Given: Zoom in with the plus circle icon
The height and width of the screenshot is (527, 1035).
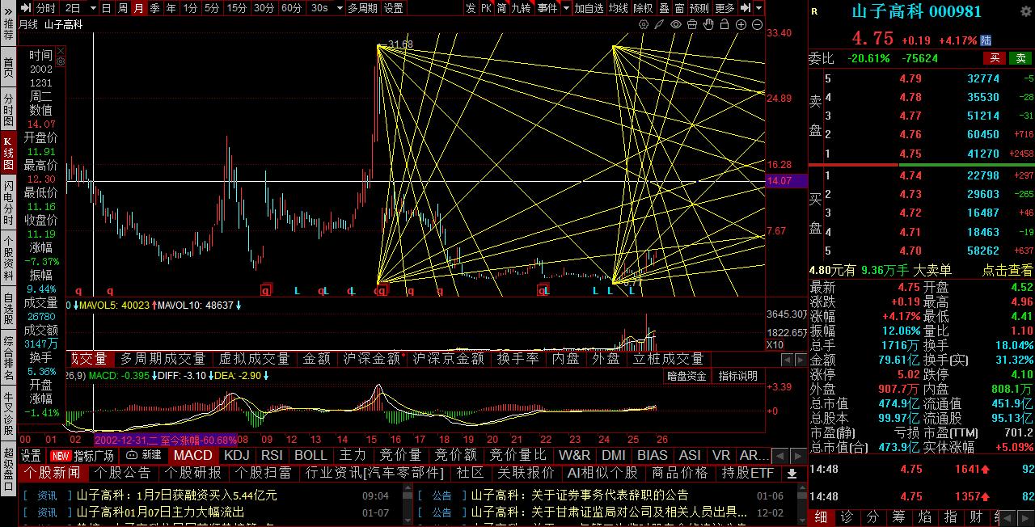Looking at the screenshot, I should (x=741, y=25).
